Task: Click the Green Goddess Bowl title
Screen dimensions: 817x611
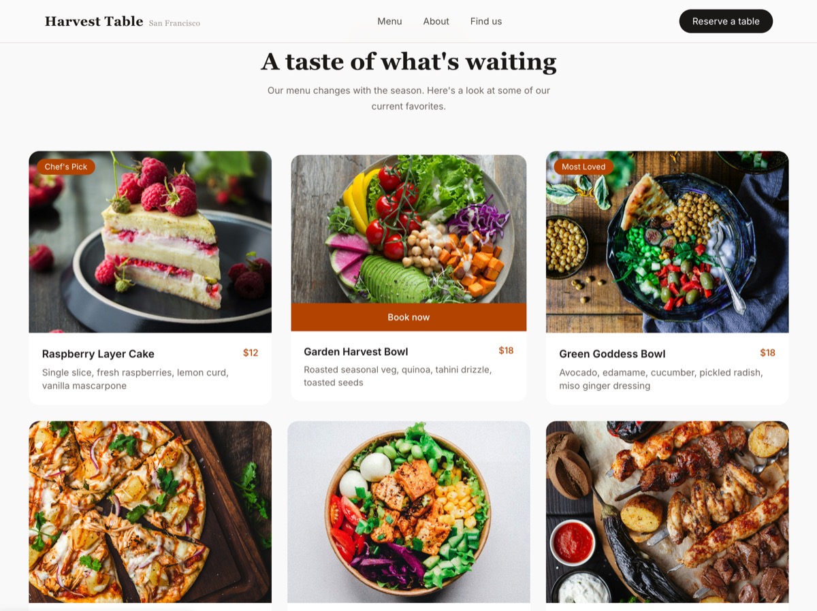Action: (612, 354)
